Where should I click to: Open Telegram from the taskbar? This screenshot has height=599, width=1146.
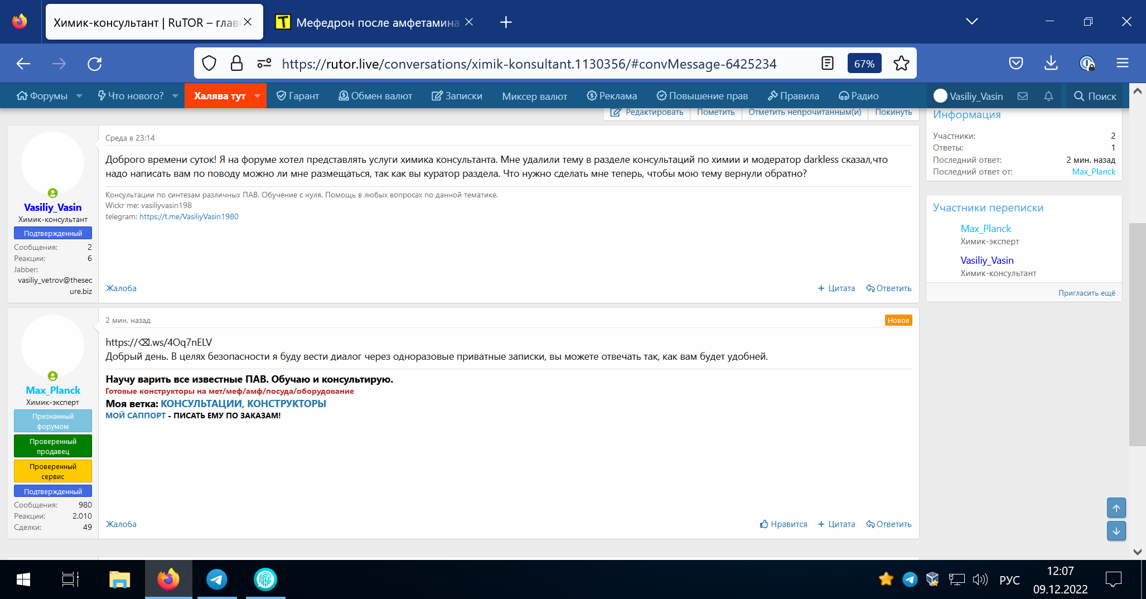pos(217,580)
